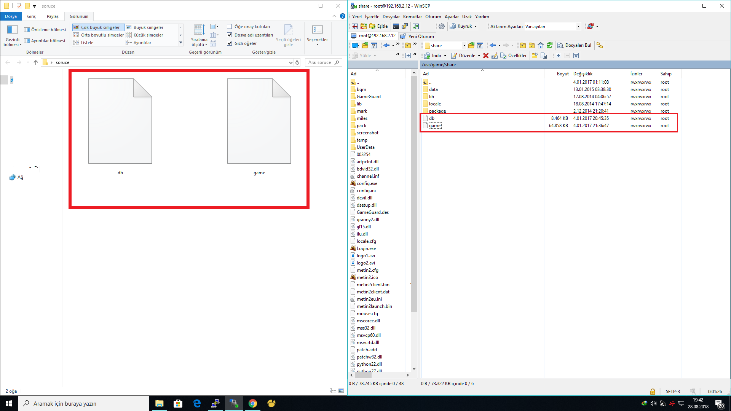This screenshot has height=411, width=731.
Task: Switch to the Yeni Oturum tab
Action: 417,36
